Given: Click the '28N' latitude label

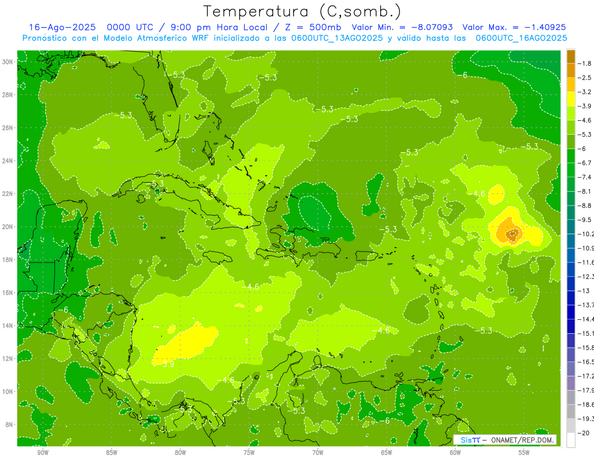Looking at the screenshot, I should 8,95.
